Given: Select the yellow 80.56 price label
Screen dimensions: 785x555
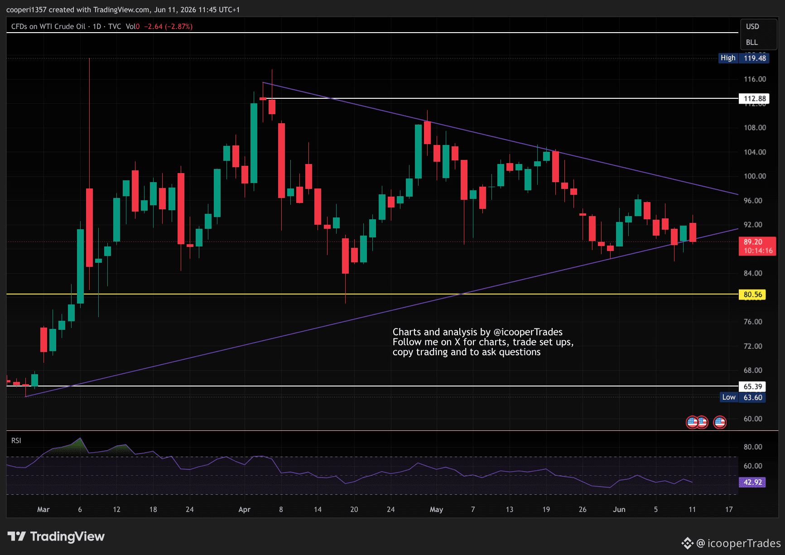Looking at the screenshot, I should tap(753, 294).
